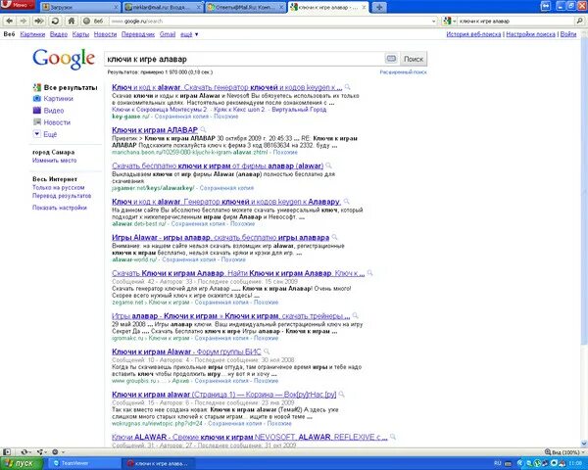Open the closed tabs trash icon
588x470 pixels.
[545, 7]
